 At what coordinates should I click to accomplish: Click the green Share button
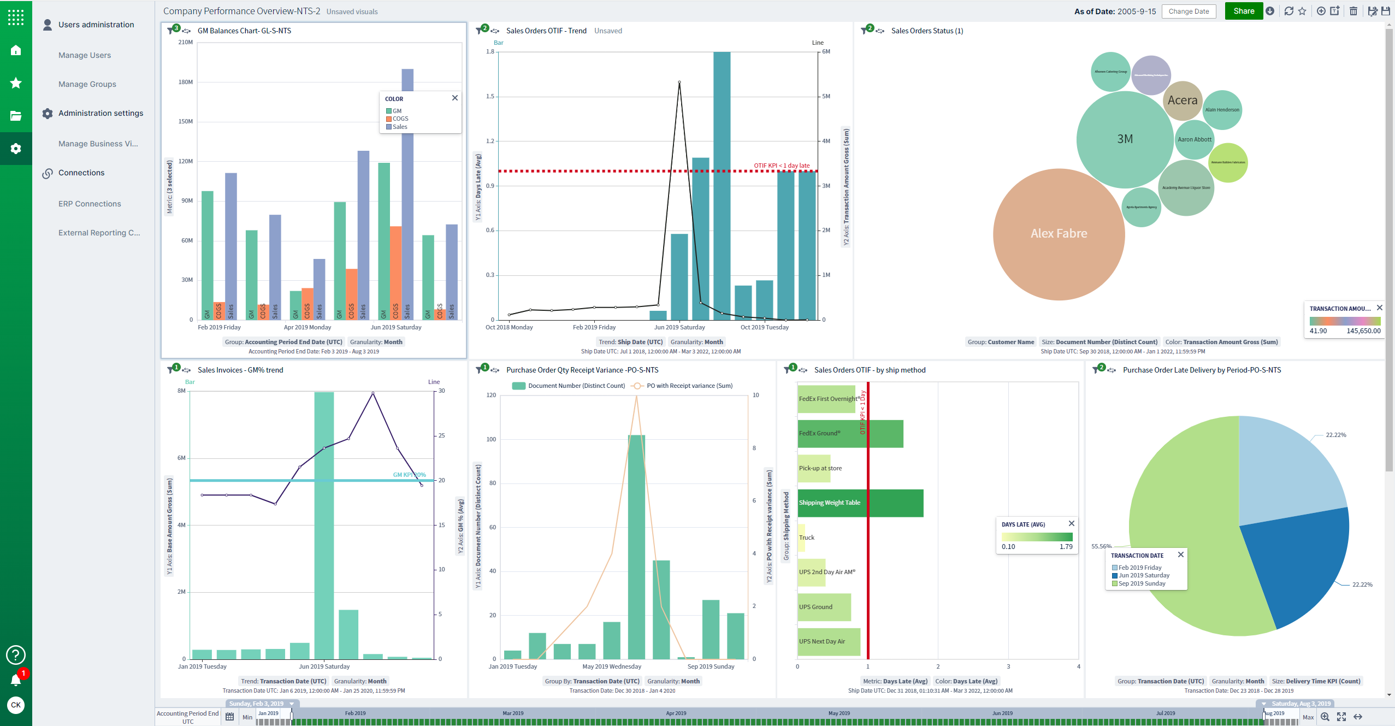pyautogui.click(x=1243, y=11)
